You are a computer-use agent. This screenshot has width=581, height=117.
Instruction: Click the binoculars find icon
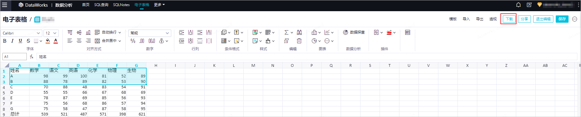[x=299, y=32]
